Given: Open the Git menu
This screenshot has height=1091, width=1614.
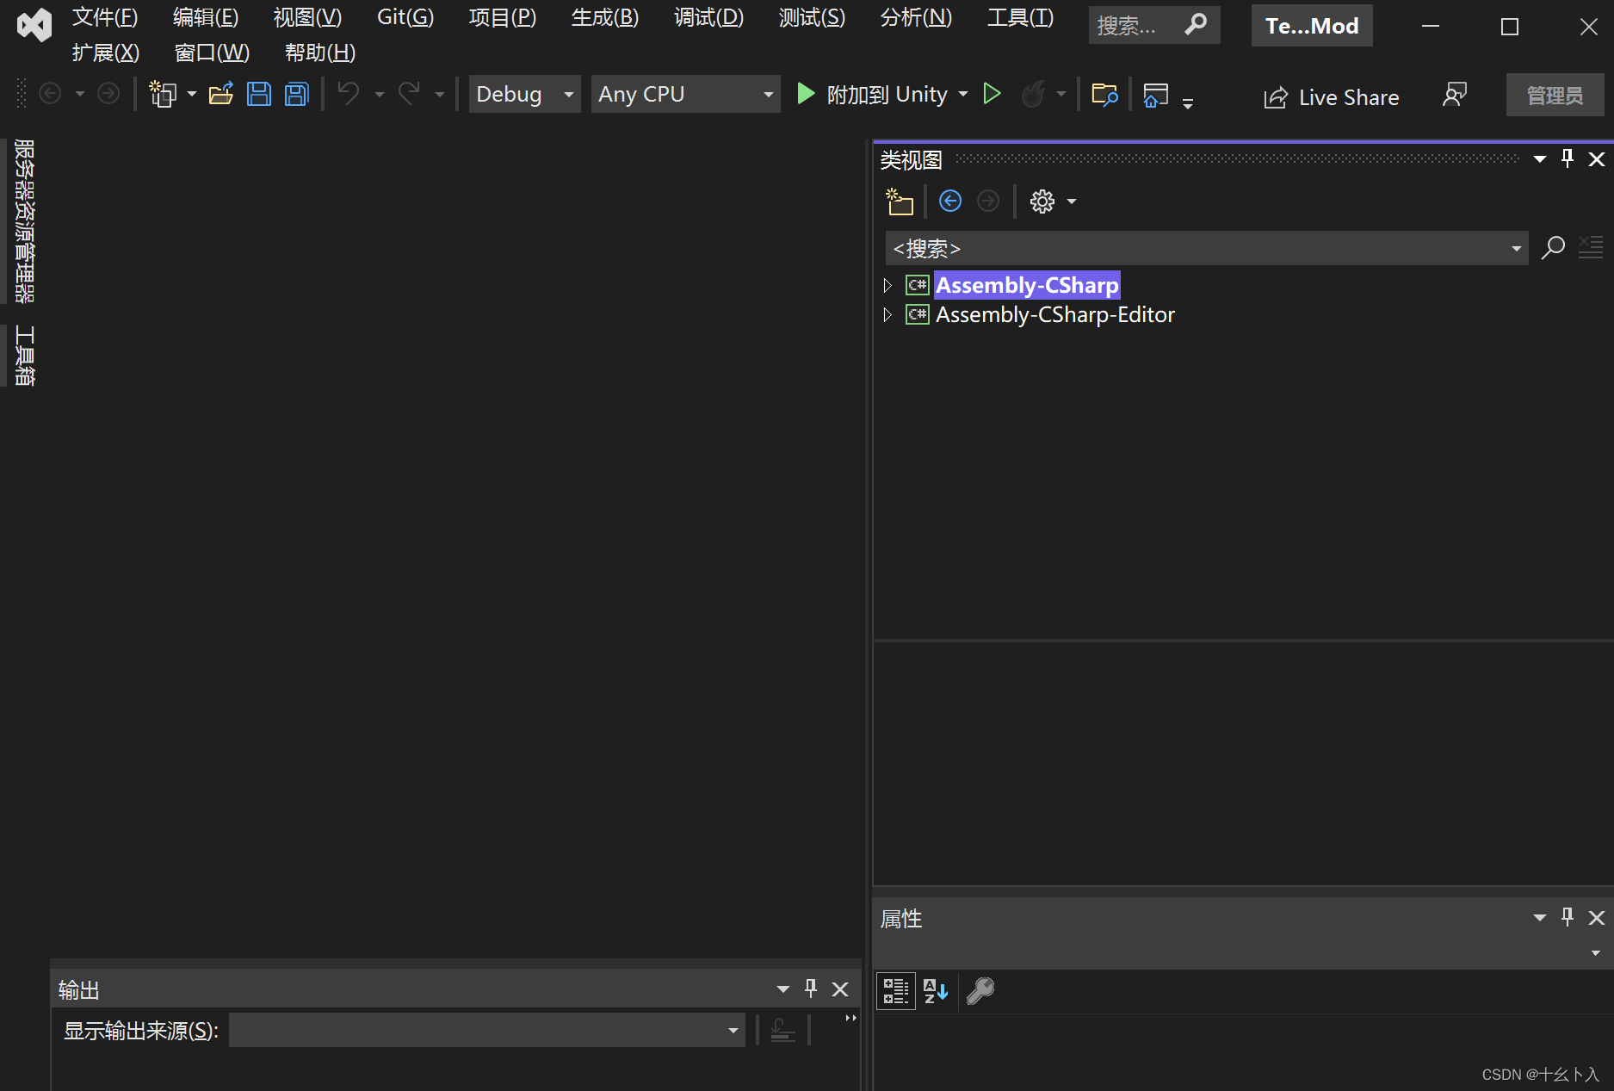Looking at the screenshot, I should coord(404,16).
